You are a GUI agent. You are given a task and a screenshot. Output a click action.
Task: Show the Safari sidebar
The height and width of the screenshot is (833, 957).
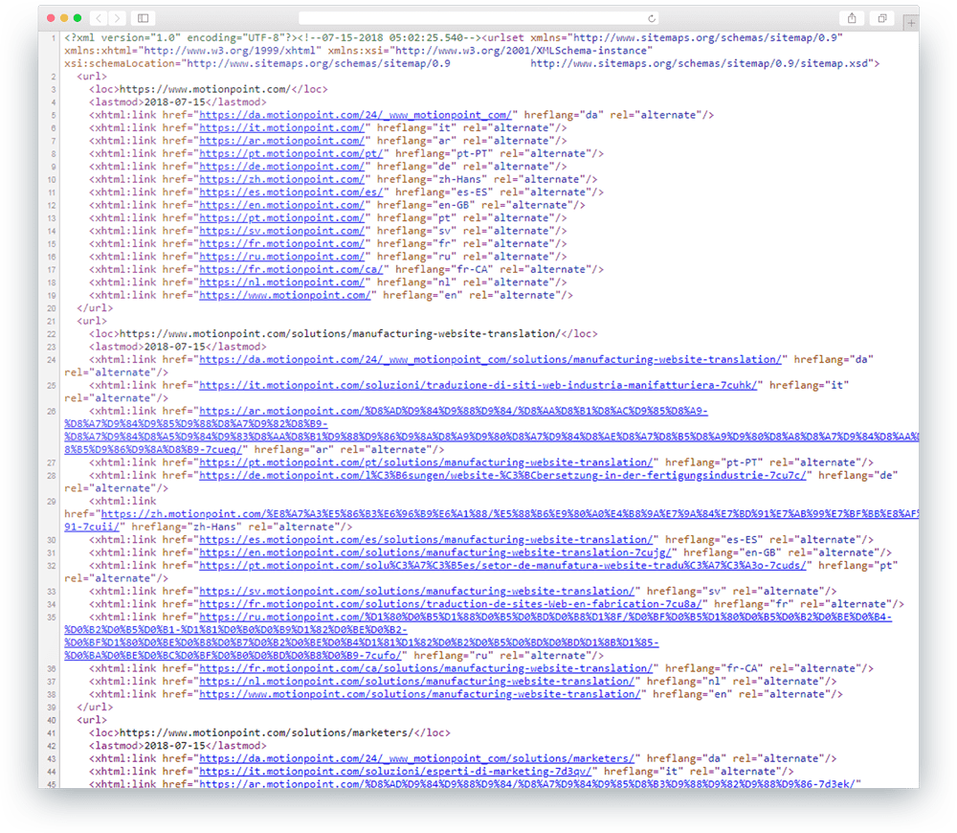pyautogui.click(x=144, y=18)
